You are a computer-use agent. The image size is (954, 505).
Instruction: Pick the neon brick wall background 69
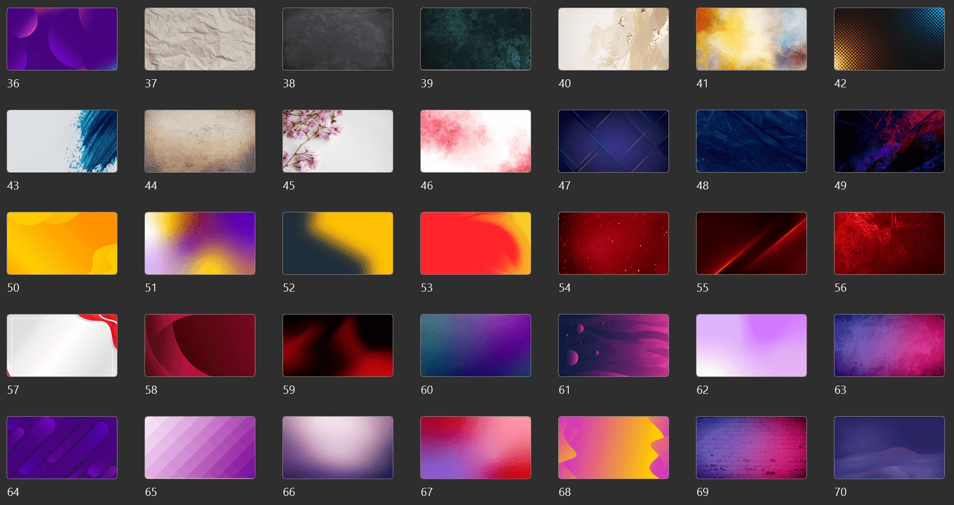pyautogui.click(x=751, y=448)
